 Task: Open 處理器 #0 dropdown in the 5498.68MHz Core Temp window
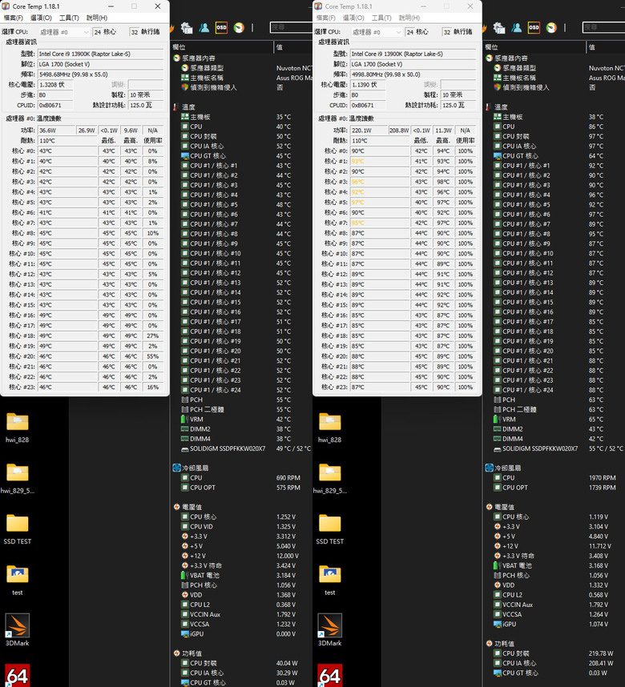(64, 32)
